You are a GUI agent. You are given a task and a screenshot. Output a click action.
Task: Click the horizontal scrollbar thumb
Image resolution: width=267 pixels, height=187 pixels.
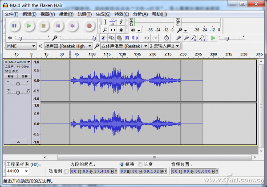154,157
